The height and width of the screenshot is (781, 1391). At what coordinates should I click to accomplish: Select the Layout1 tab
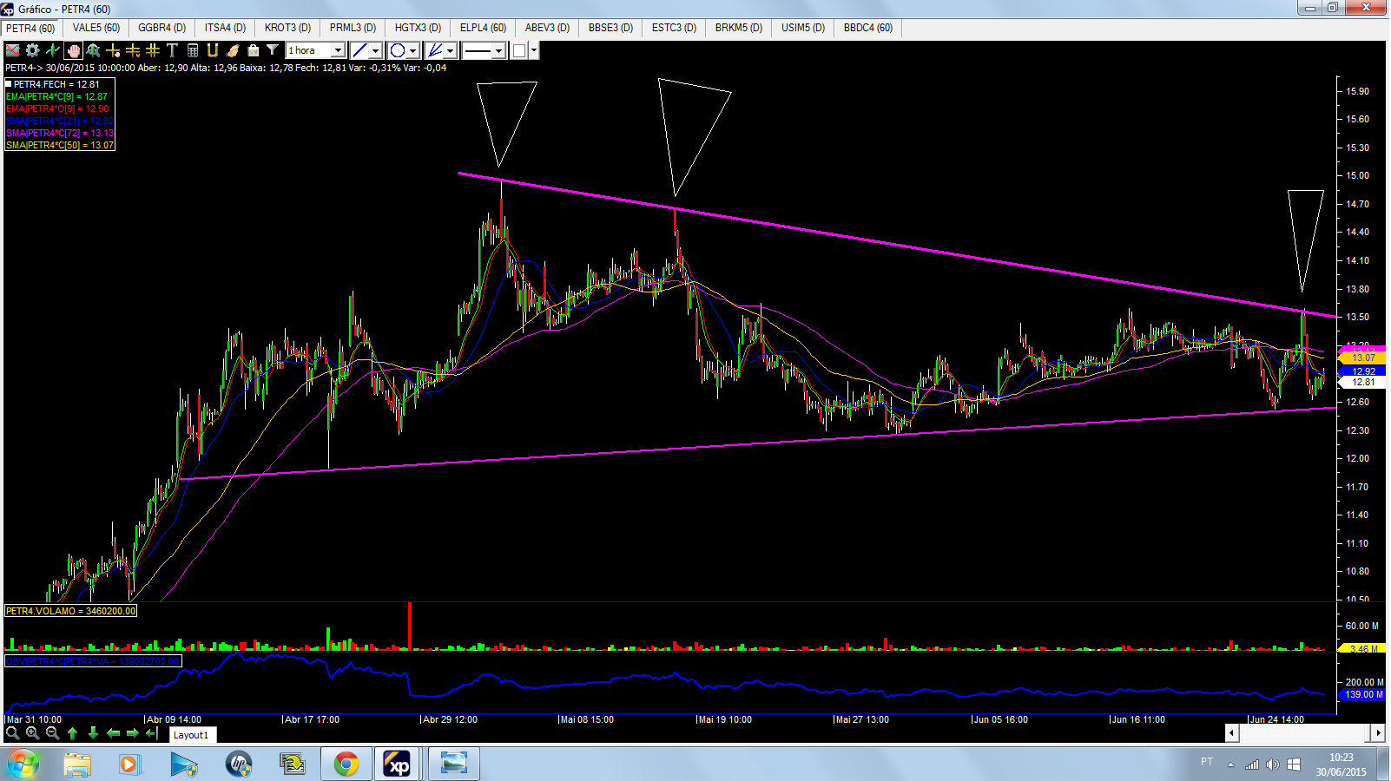pos(191,735)
